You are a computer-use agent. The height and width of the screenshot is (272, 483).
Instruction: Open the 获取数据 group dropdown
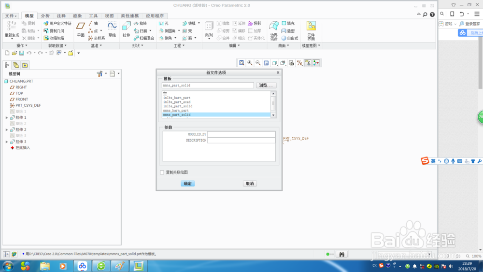pos(57,45)
